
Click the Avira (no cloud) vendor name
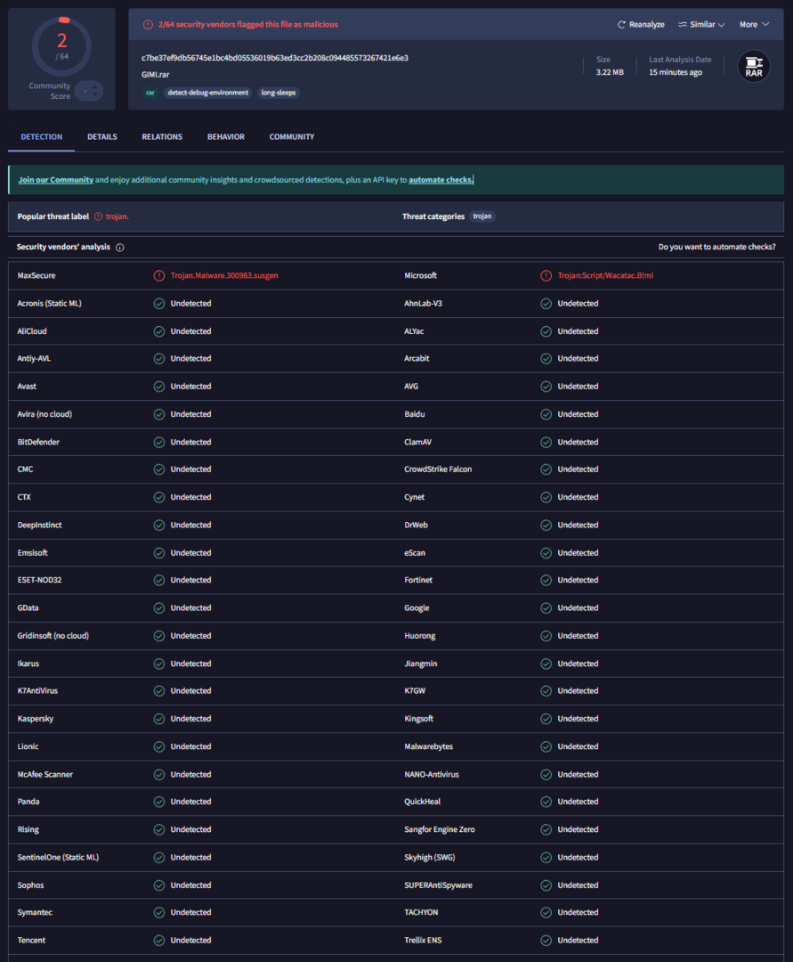tap(45, 414)
